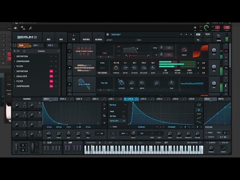The height and width of the screenshot is (180, 240).
Task: Toggle the LFO MONO checkbox
Action: tap(111, 127)
